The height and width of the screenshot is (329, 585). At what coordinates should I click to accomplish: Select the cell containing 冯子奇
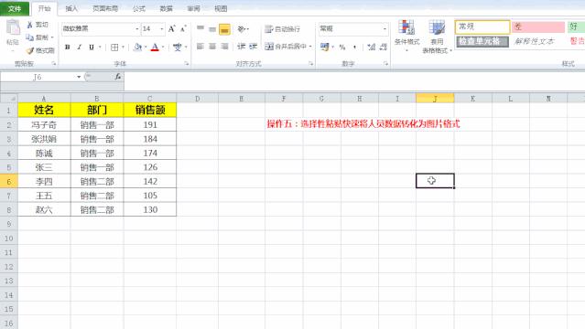(44, 125)
